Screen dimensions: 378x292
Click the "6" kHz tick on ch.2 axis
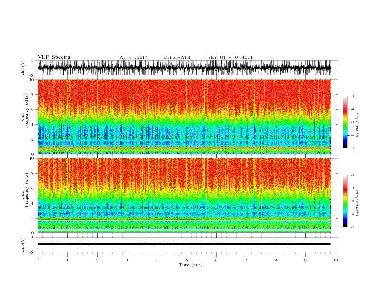[x=33, y=188]
